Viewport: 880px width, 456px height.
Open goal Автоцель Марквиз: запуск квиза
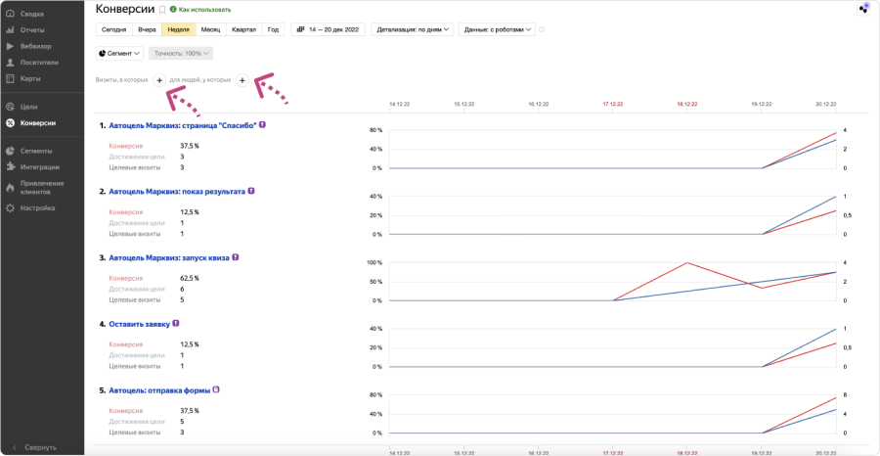[x=169, y=257]
